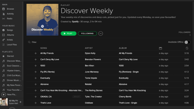
Task: Toggle the Following button
Action: click(87, 34)
